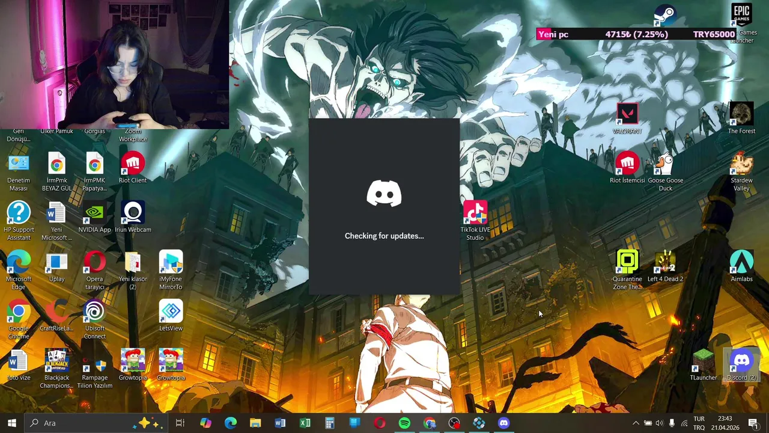769x433 pixels.
Task: Open the Aimlabs desktop icon
Action: [741, 266]
